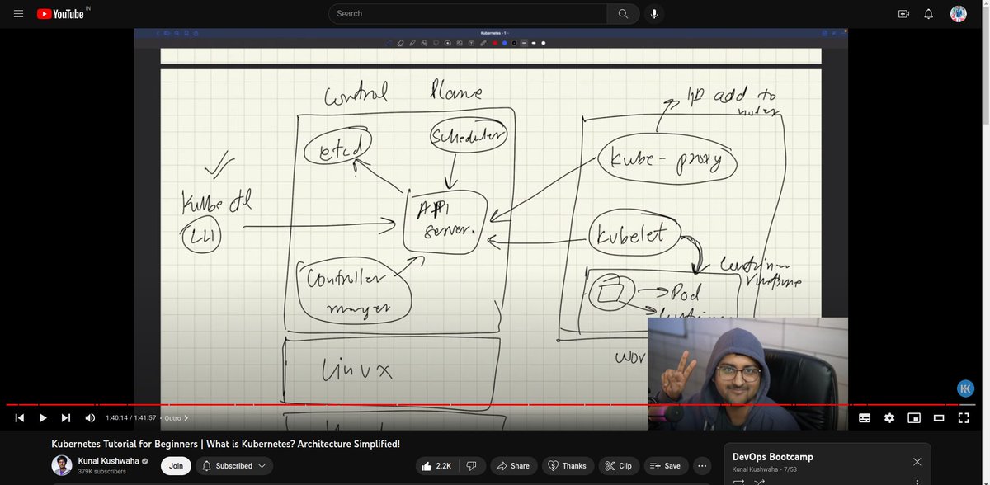
Task: Toggle subtitles closed captions
Action: pos(865,418)
